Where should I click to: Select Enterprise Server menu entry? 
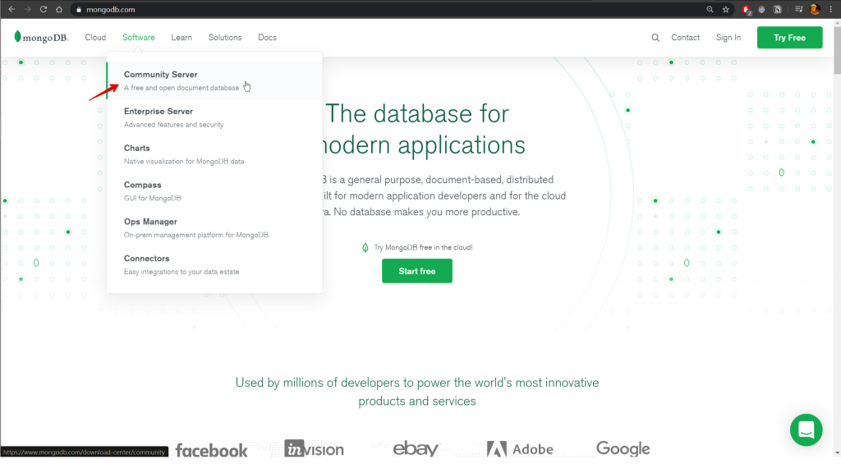(x=214, y=117)
